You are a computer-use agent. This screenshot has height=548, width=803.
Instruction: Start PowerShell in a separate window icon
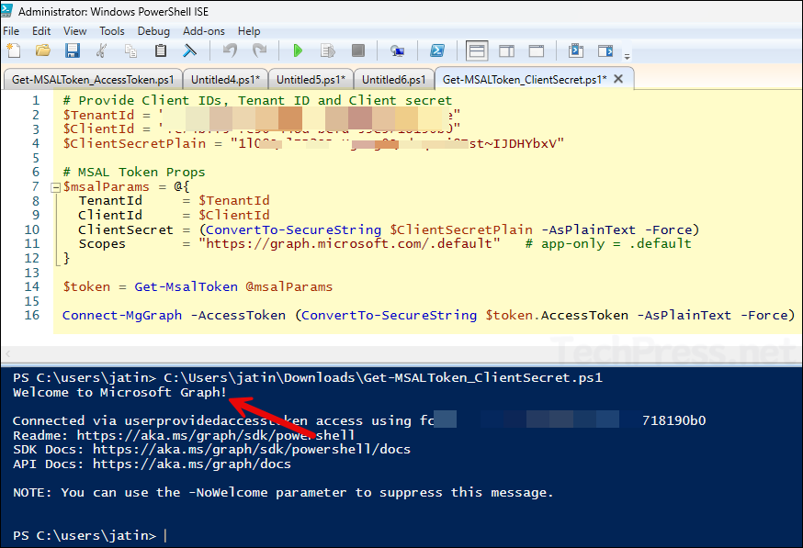tap(439, 50)
